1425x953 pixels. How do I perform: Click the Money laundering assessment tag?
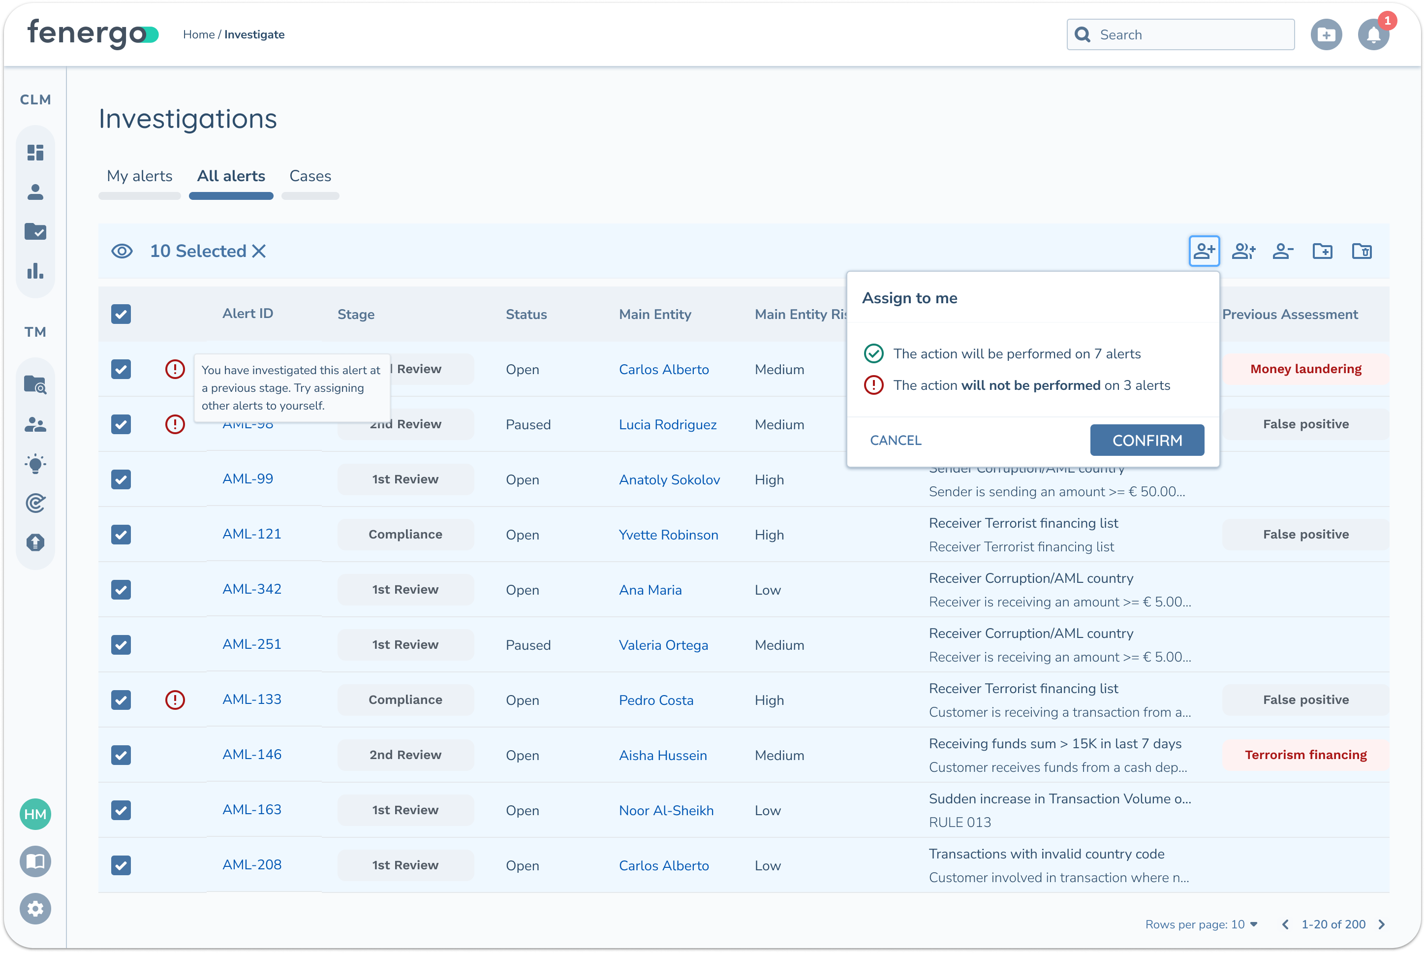pyautogui.click(x=1306, y=369)
